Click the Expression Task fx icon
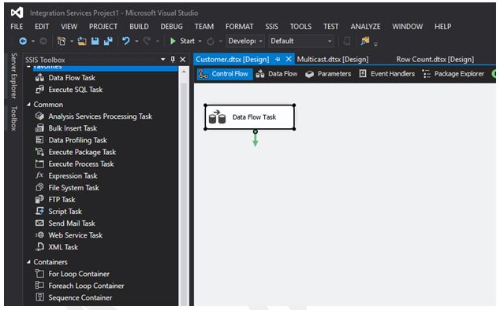 [39, 175]
